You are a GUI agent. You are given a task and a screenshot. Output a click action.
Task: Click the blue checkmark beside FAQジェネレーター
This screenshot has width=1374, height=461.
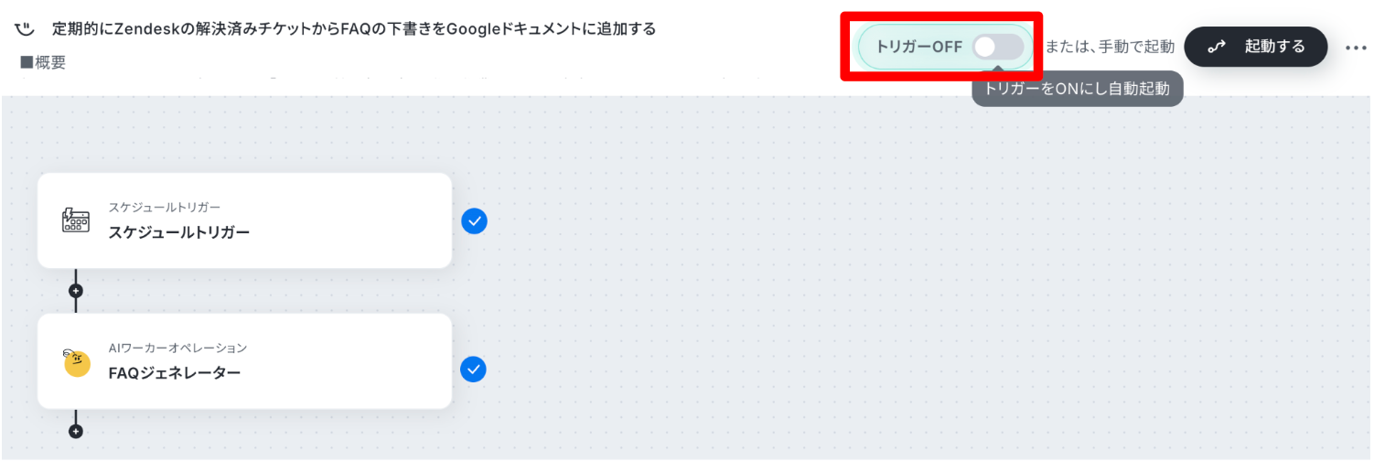(473, 370)
